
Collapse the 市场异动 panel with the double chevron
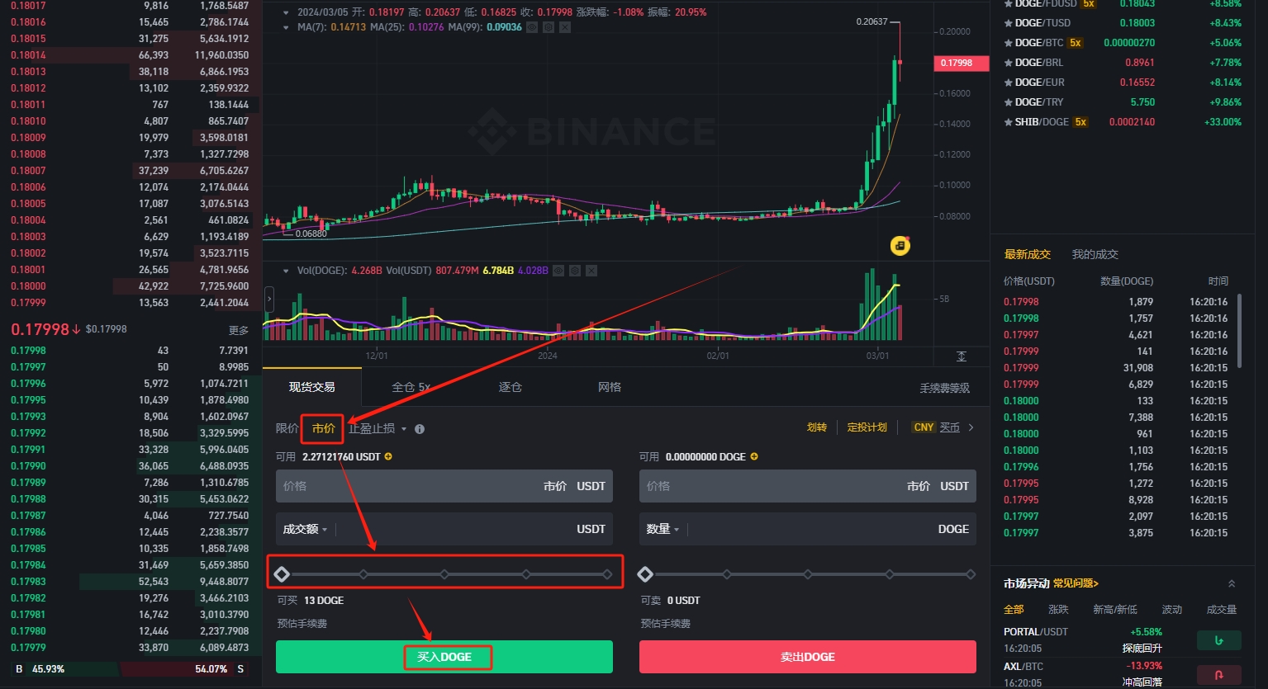pyautogui.click(x=1232, y=583)
